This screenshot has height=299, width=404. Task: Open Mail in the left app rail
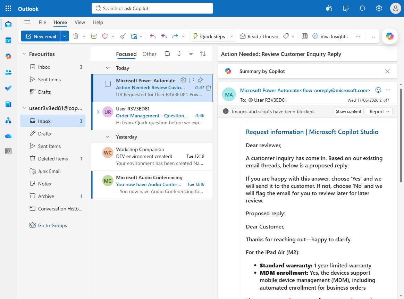click(8, 25)
